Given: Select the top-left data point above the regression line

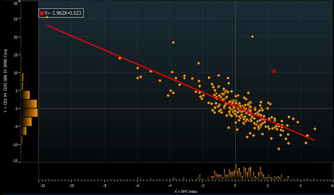Looking at the screenshot, I should (x=47, y=17).
